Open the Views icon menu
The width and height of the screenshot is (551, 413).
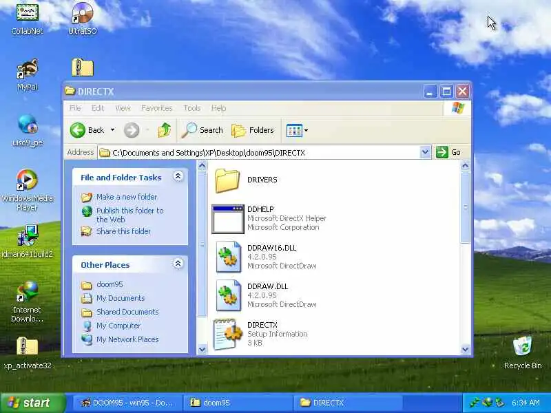pos(298,130)
